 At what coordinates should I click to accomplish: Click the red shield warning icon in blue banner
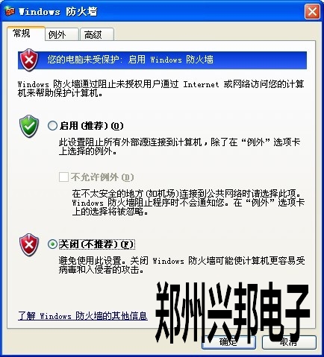[29, 60]
